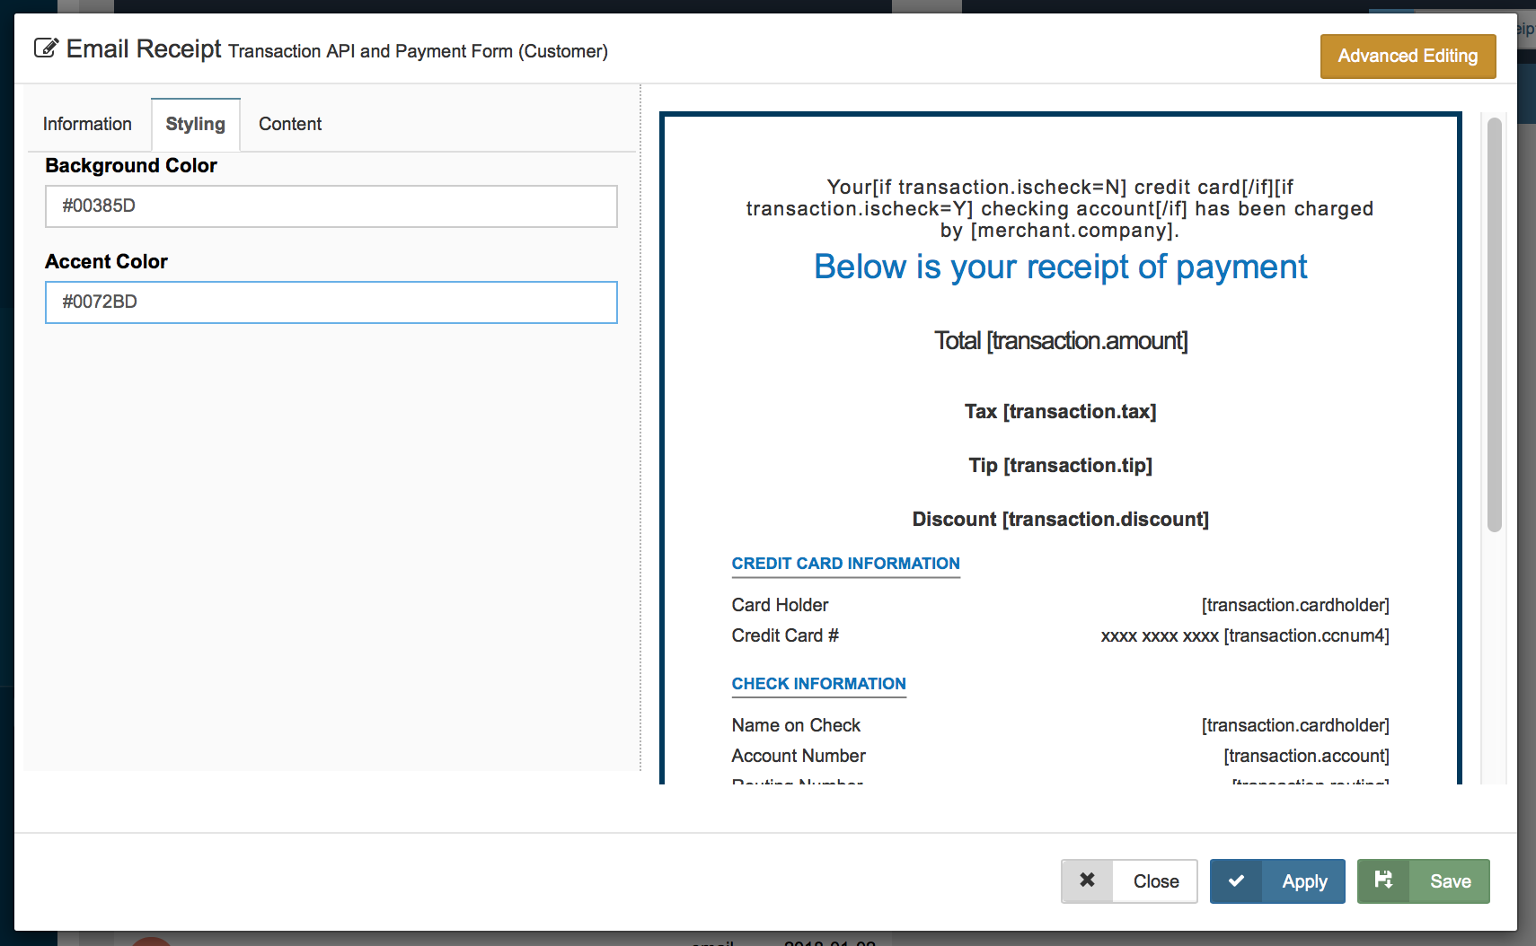Click the Discount [transaction.discount] line
The image size is (1536, 946).
1060,520
